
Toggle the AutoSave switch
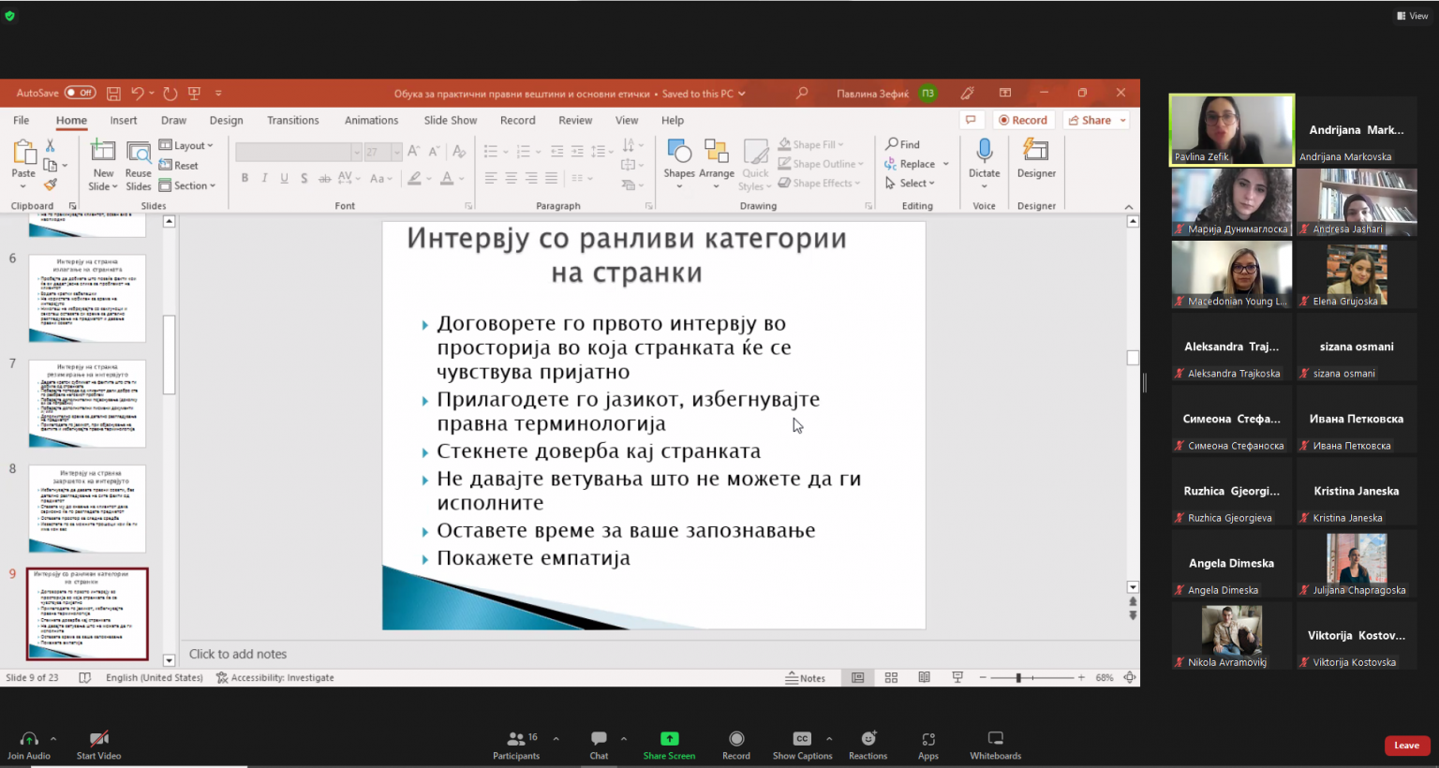80,93
